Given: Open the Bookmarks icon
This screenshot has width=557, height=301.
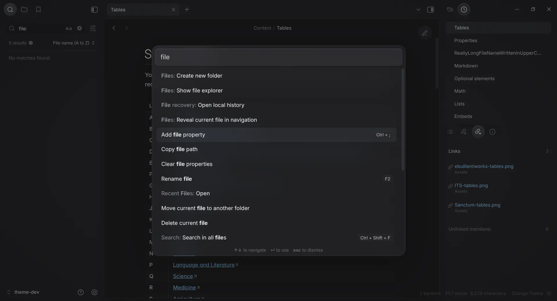Looking at the screenshot, I should click(38, 10).
